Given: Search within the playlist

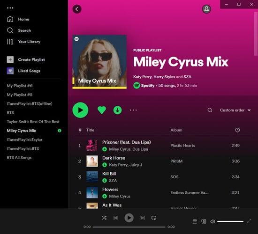Looking at the screenshot, I should (x=210, y=110).
